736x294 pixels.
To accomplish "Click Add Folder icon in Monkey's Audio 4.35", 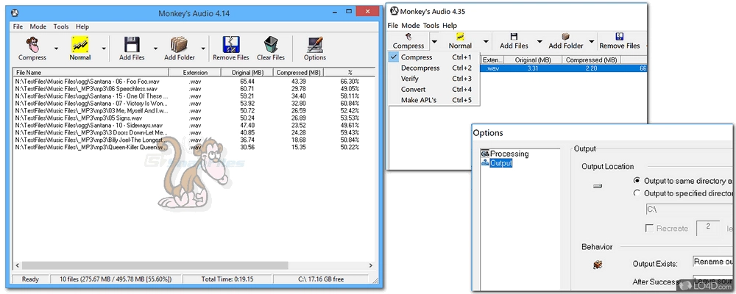I will pos(565,37).
